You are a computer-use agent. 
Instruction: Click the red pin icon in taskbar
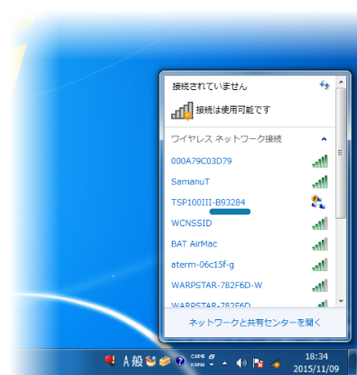click(110, 361)
